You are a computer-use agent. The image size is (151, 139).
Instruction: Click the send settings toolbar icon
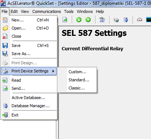pos(65,20)
